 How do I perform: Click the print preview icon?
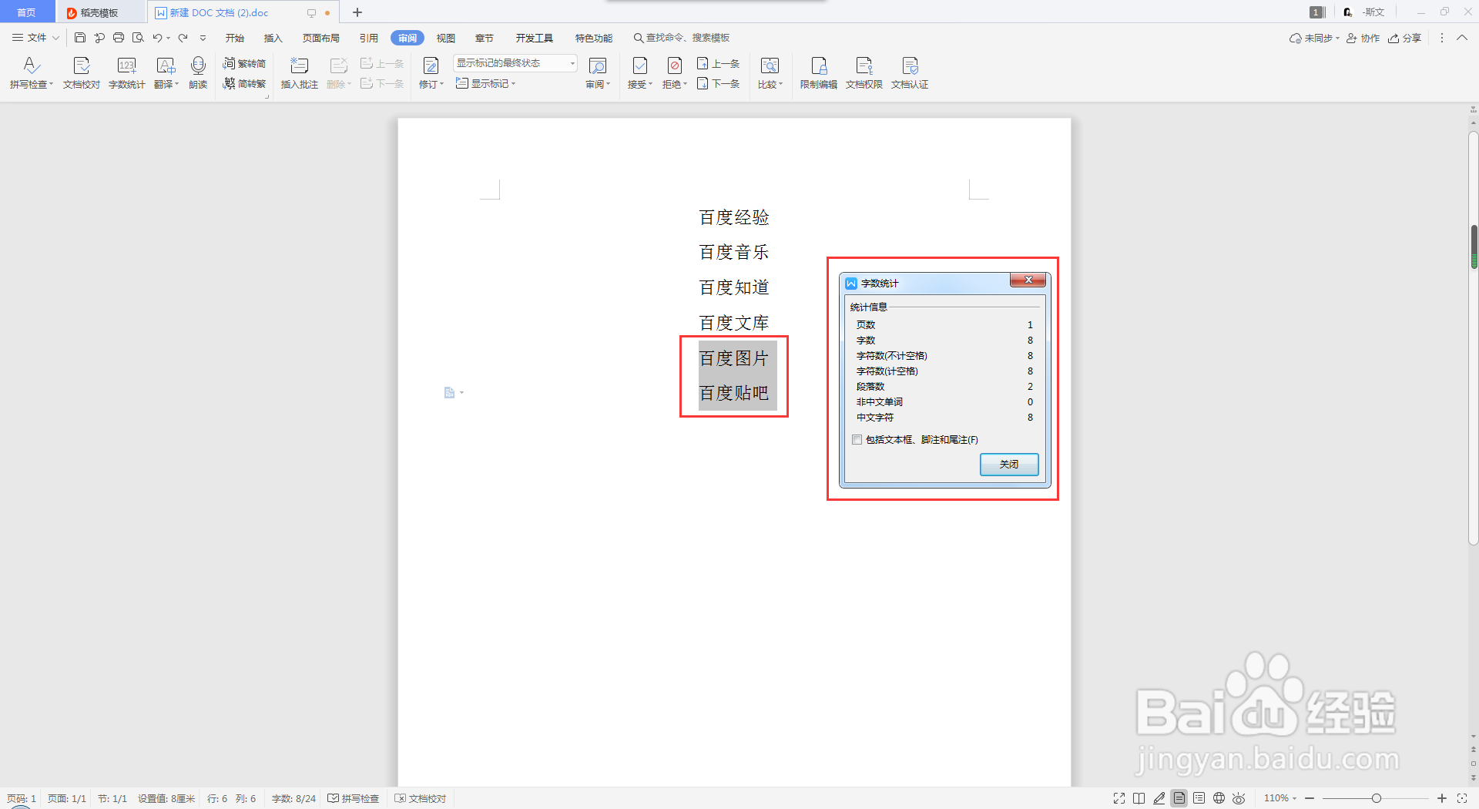point(138,38)
